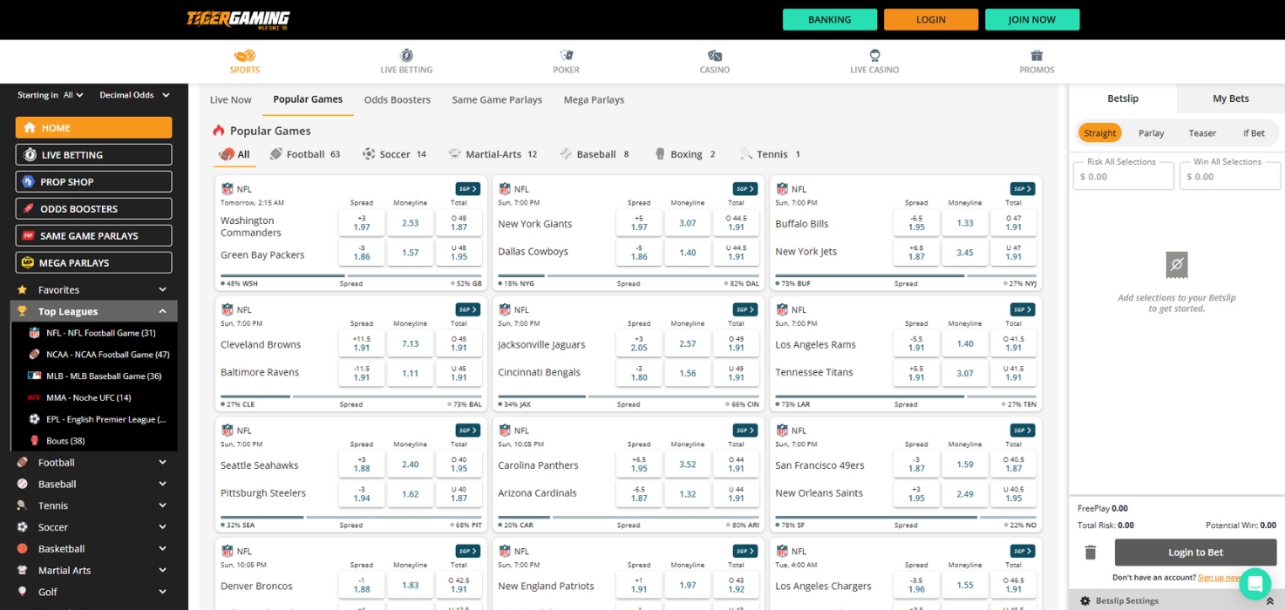Click the Risk All Selections input field
The width and height of the screenshot is (1285, 610).
1123,174
